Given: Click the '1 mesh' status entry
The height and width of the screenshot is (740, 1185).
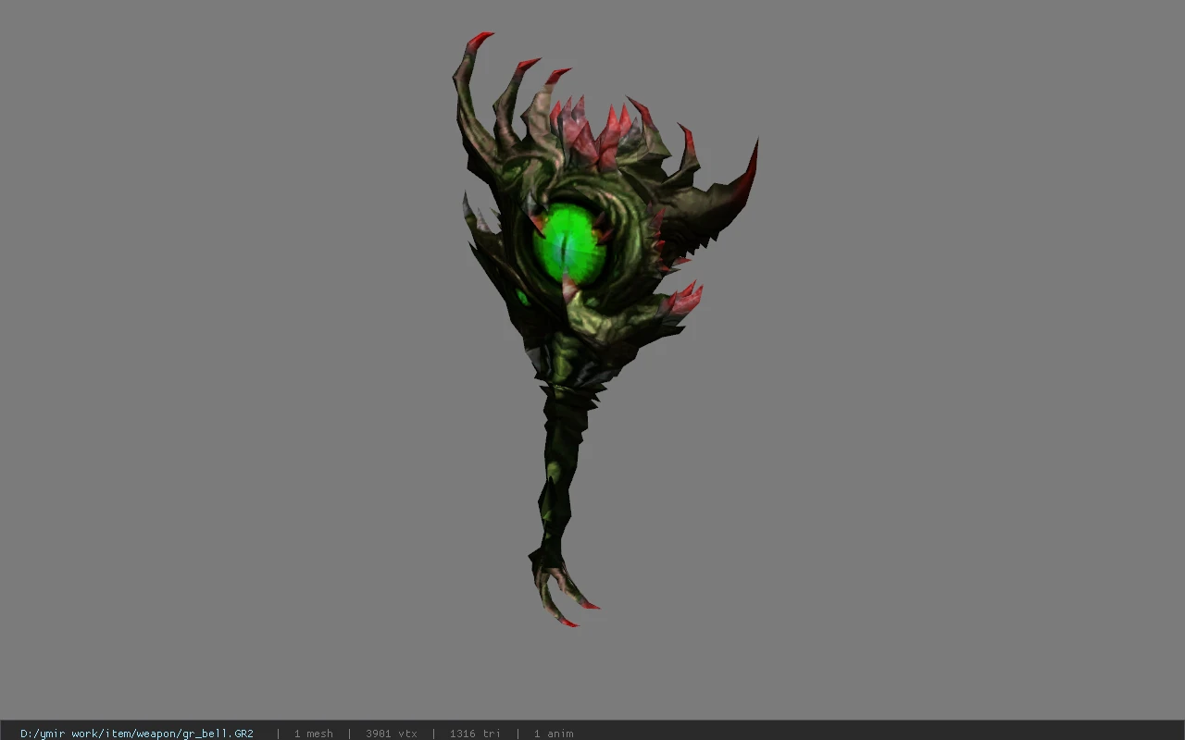Looking at the screenshot, I should [313, 734].
